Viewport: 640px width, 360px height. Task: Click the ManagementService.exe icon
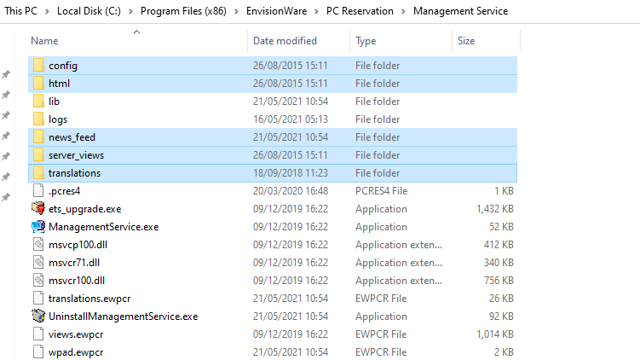click(38, 226)
